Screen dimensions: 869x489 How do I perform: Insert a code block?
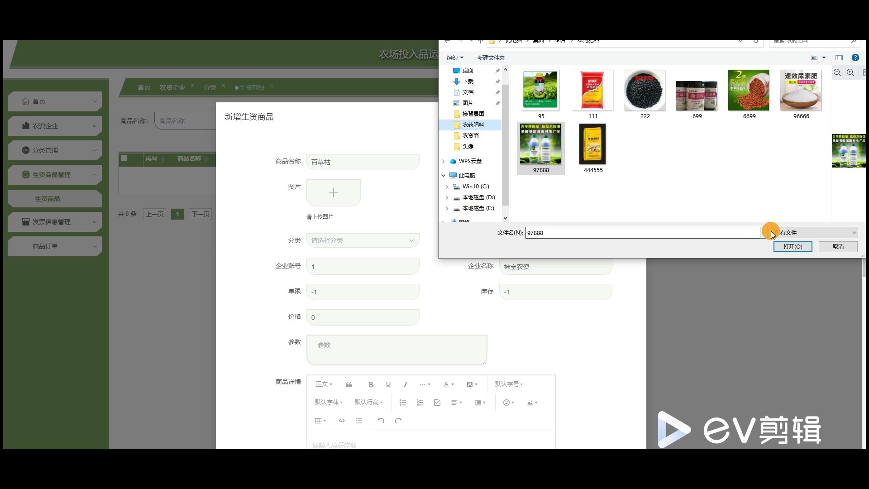click(x=342, y=421)
